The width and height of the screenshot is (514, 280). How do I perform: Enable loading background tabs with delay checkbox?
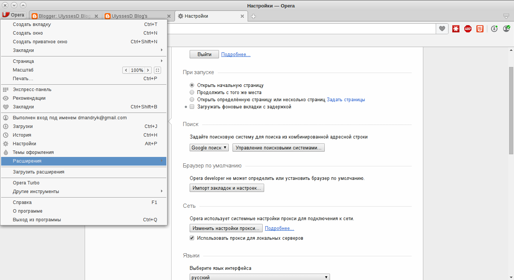coord(192,107)
